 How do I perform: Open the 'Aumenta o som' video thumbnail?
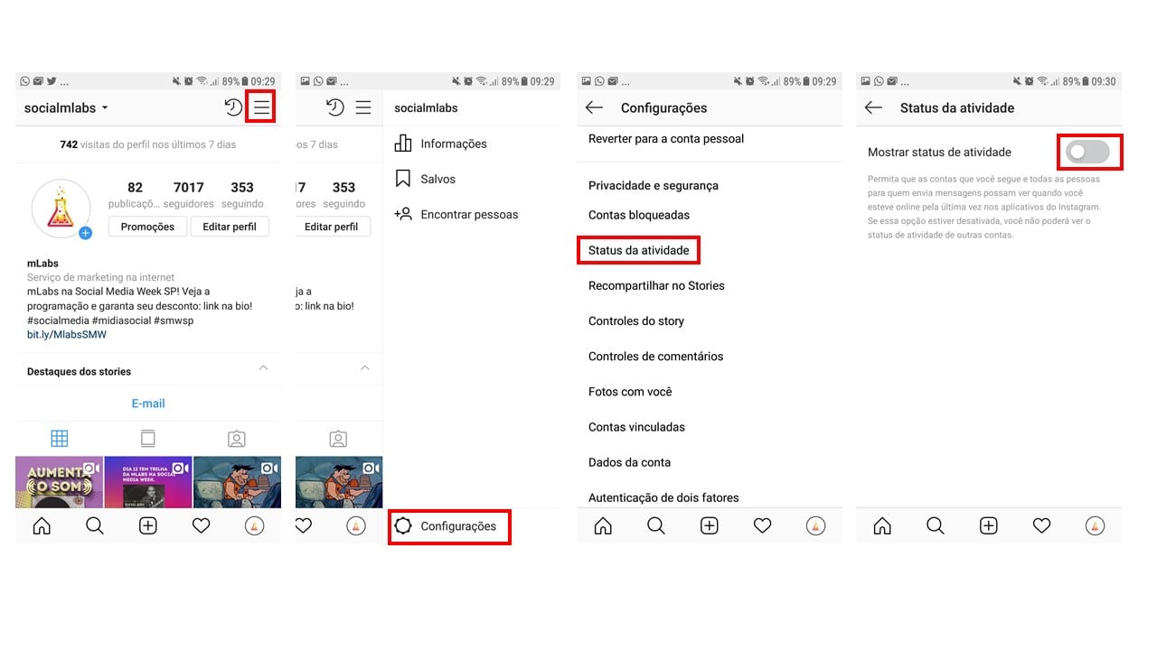(59, 482)
